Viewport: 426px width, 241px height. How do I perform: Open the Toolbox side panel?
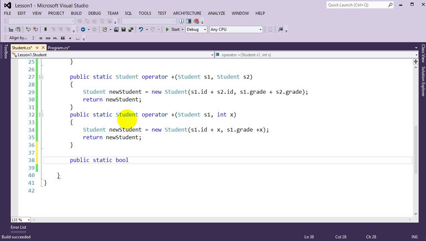[5, 52]
